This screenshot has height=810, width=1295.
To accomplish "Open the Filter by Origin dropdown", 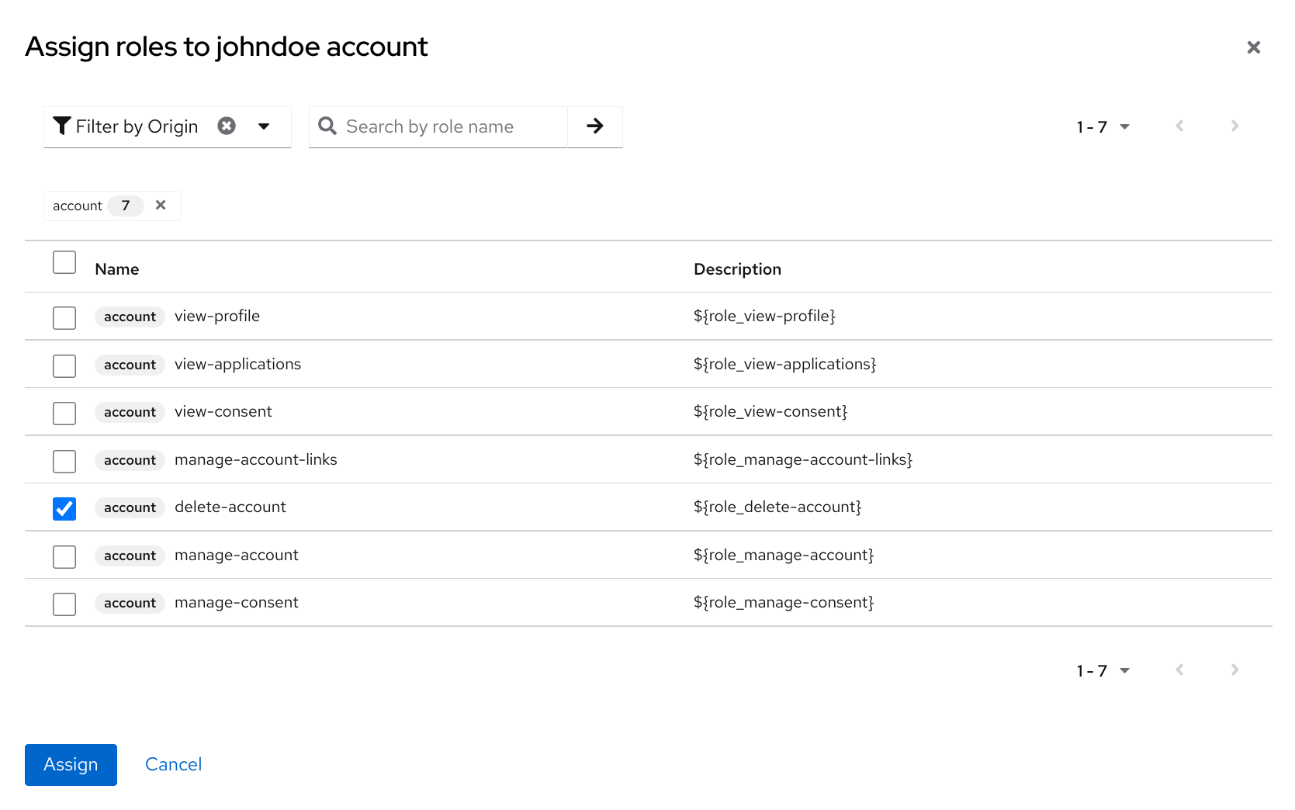I will point(264,126).
